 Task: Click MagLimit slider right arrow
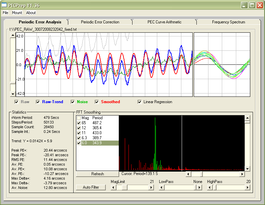(x=151, y=188)
